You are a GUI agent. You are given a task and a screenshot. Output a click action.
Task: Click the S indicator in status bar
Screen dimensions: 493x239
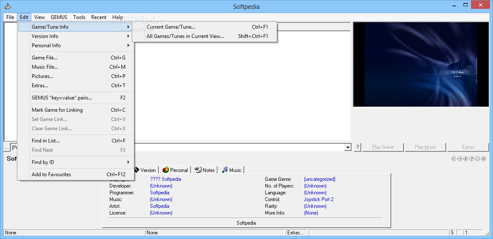coord(452,233)
